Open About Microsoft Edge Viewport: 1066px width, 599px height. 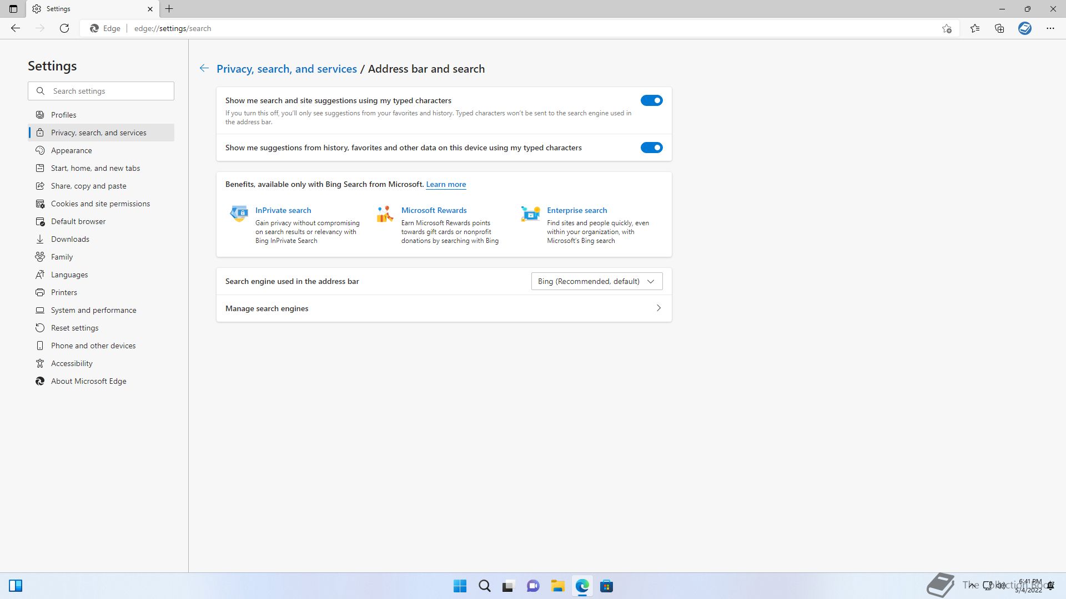coord(101,381)
